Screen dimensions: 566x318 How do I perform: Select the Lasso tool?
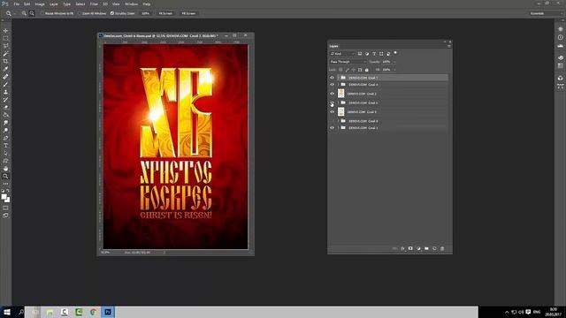click(x=5, y=46)
